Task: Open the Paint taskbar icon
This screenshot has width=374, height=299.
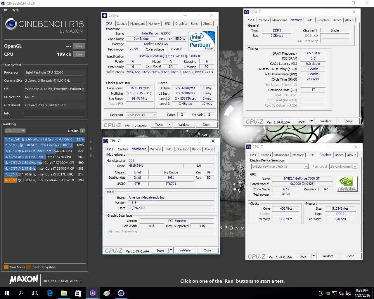Action: pos(107,293)
